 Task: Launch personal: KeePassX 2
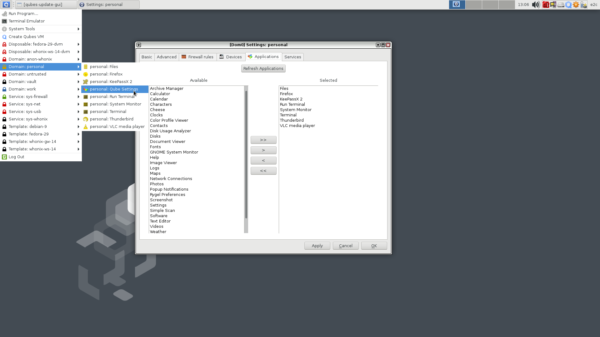pos(111,81)
